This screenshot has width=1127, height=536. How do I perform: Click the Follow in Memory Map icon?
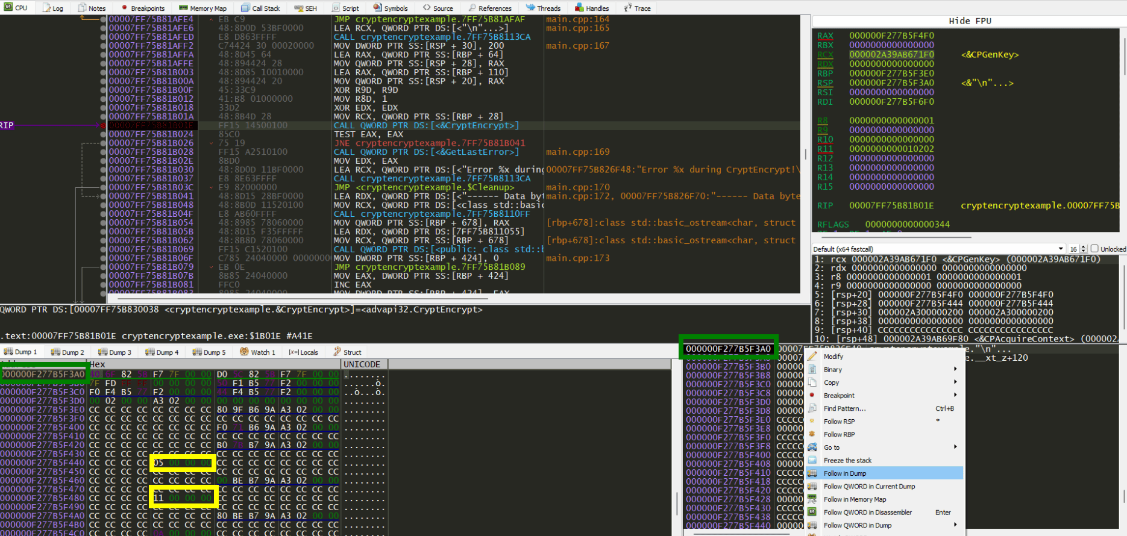tap(812, 499)
